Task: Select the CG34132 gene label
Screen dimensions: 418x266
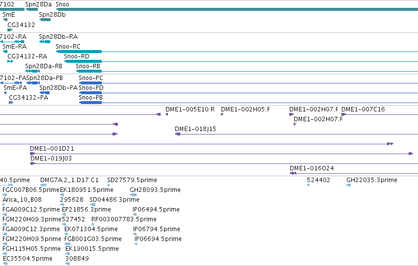Action: coord(21,25)
